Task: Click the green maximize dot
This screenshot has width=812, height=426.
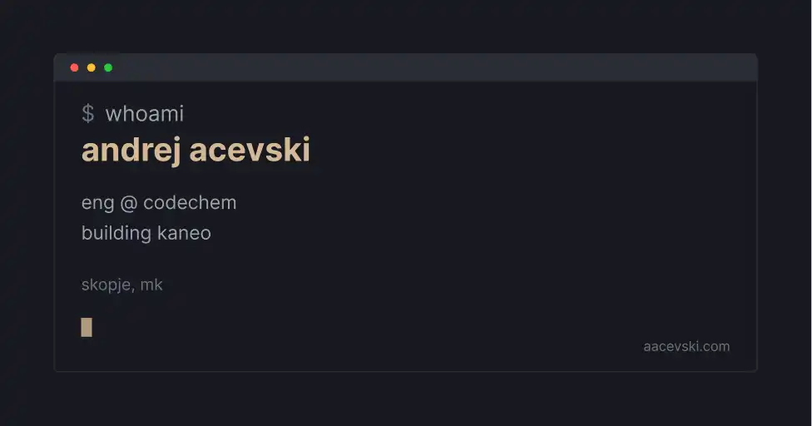Action: point(108,67)
